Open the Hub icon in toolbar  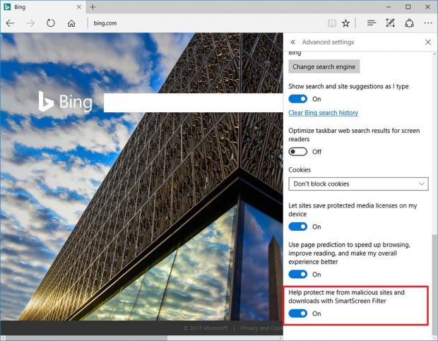tap(372, 23)
